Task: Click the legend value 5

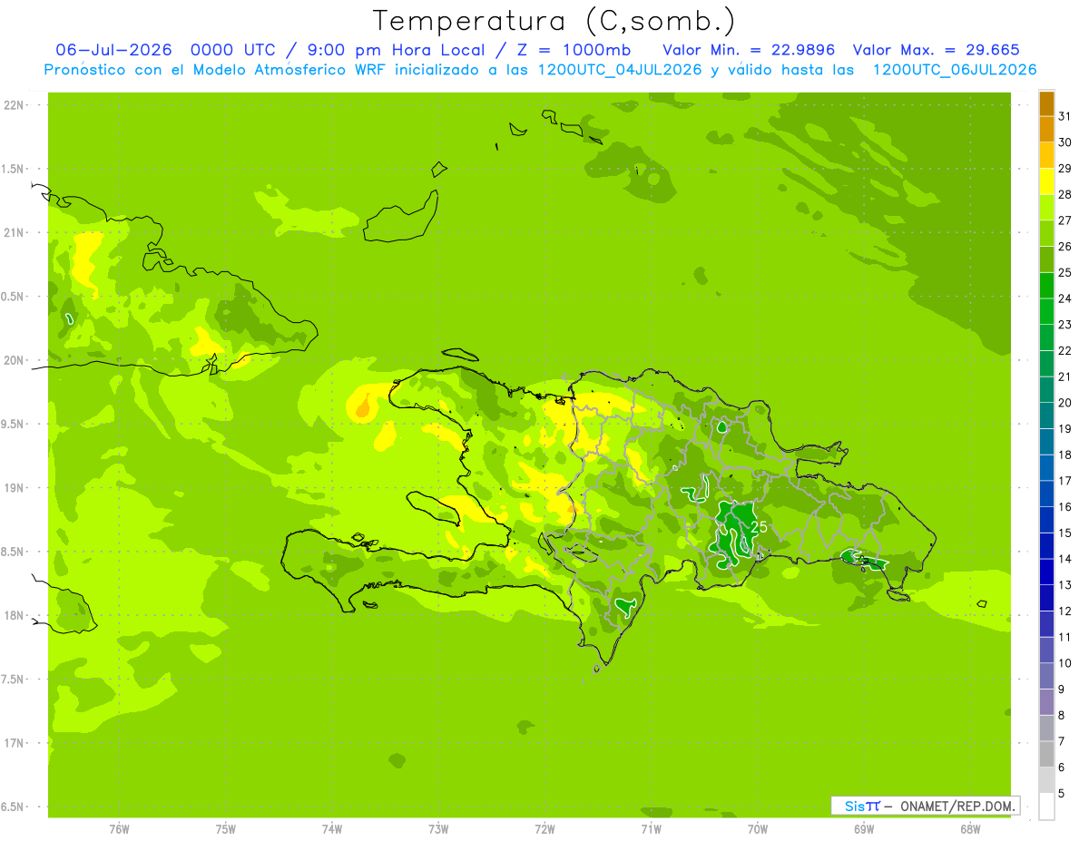Action: pyautogui.click(x=1062, y=794)
